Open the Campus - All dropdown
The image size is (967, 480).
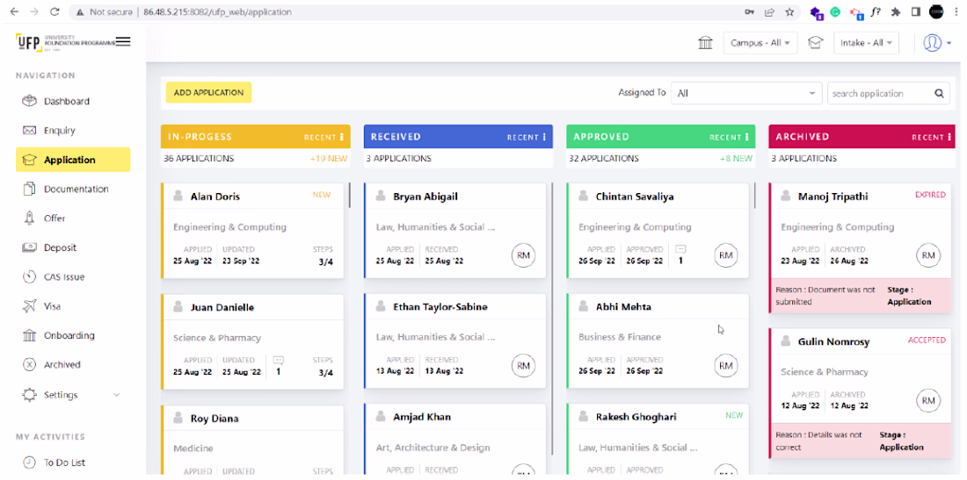tap(760, 43)
